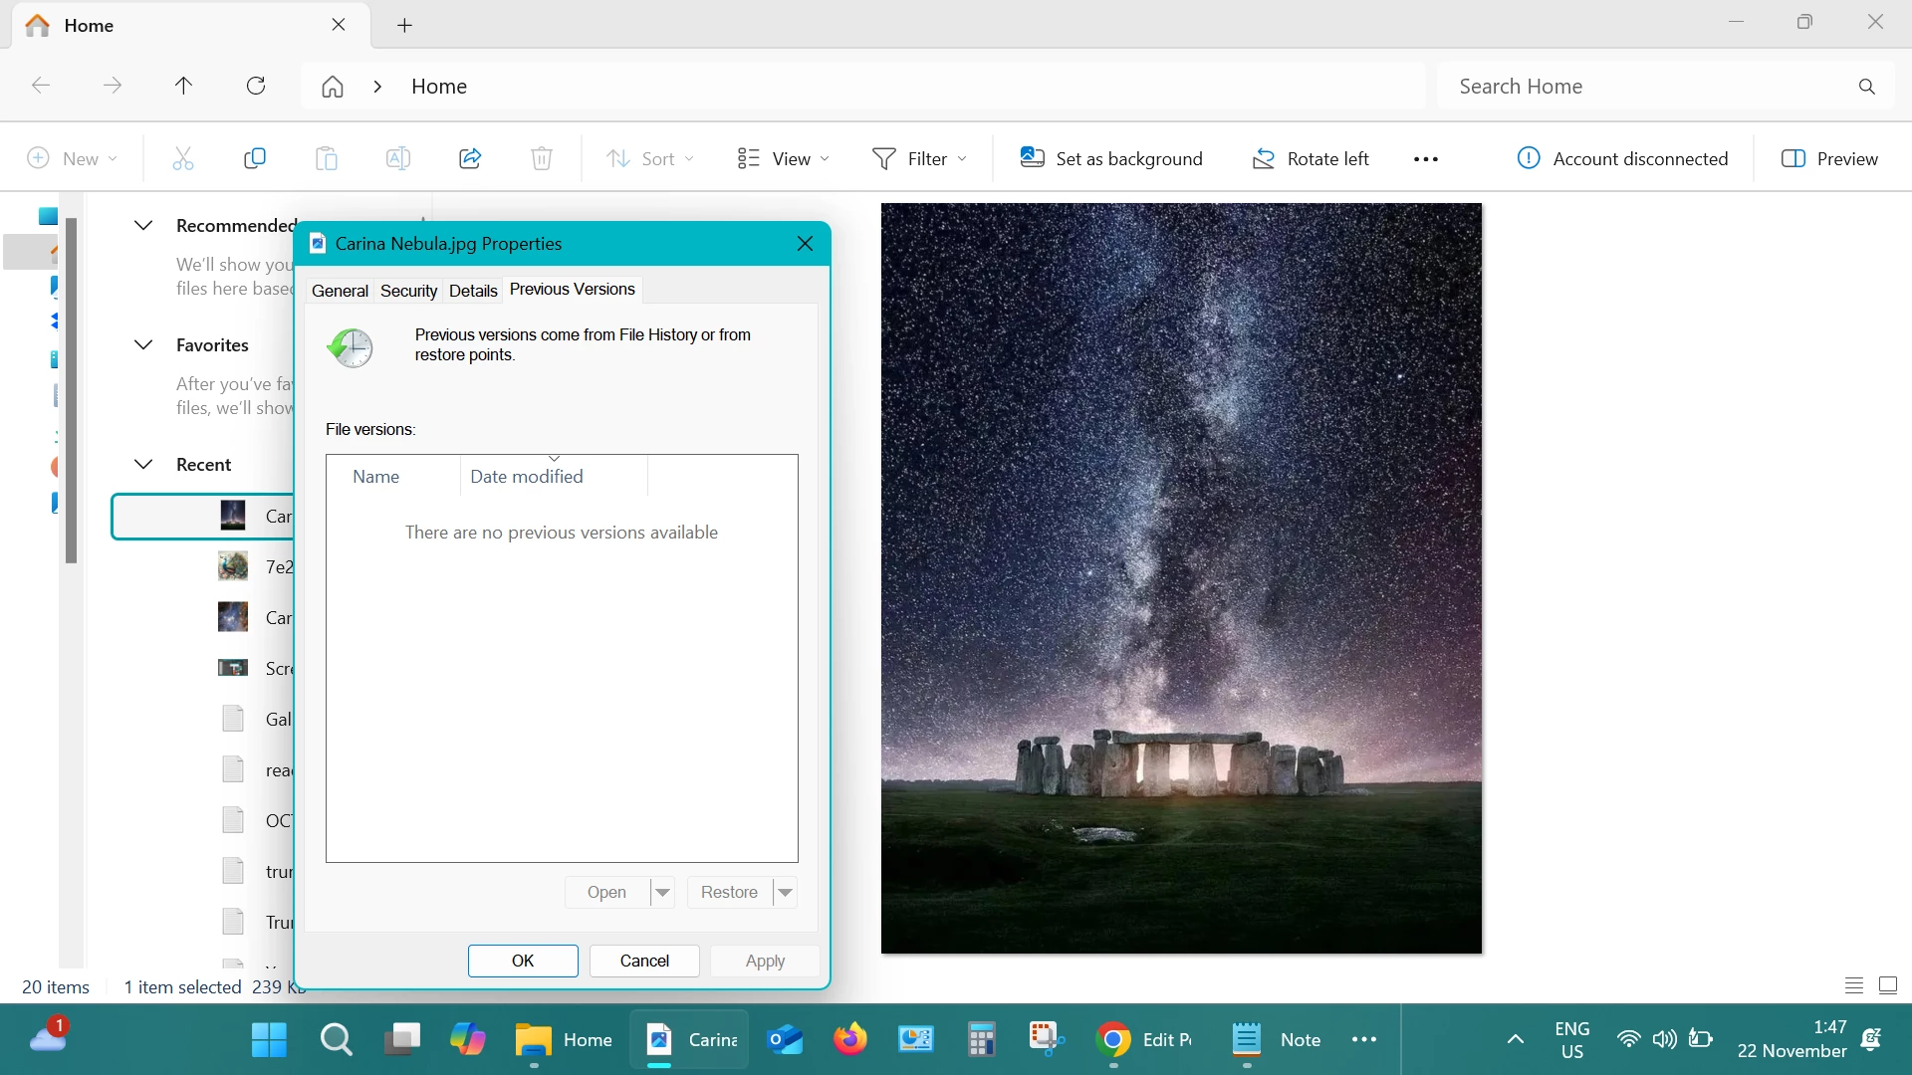Click the Up directory arrow

pyautogui.click(x=183, y=86)
